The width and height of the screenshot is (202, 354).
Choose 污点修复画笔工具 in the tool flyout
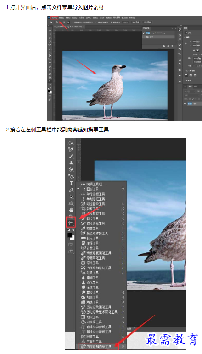(96, 253)
